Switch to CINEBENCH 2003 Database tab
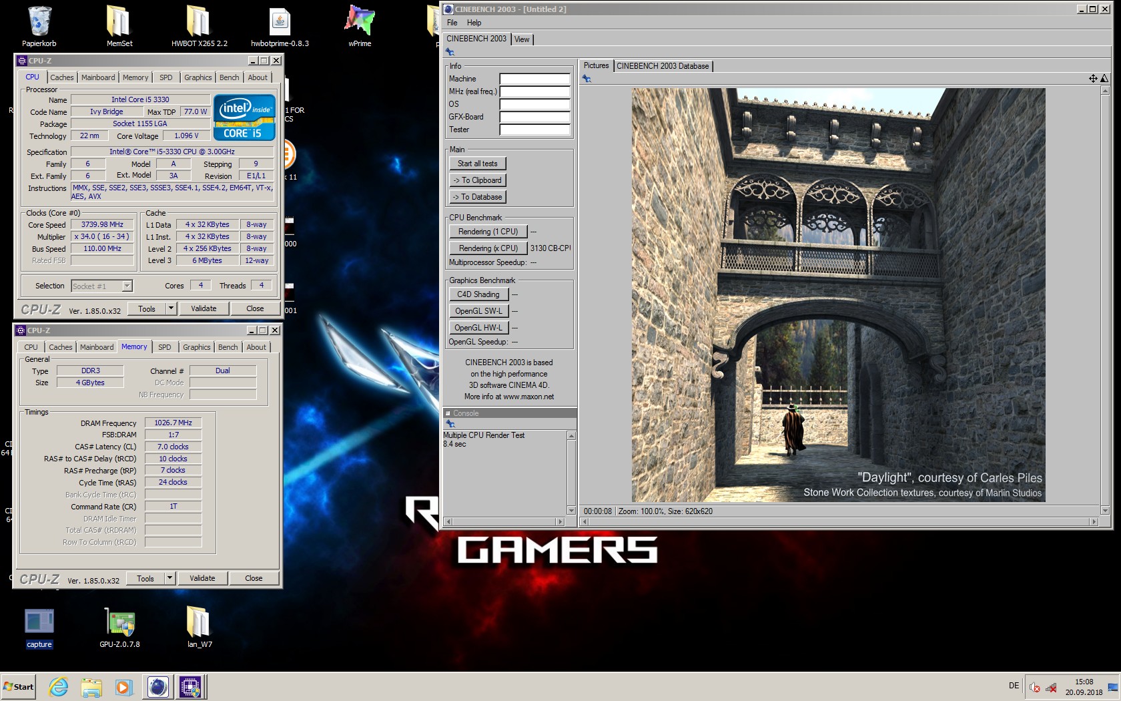This screenshot has height=701, width=1121. click(663, 66)
